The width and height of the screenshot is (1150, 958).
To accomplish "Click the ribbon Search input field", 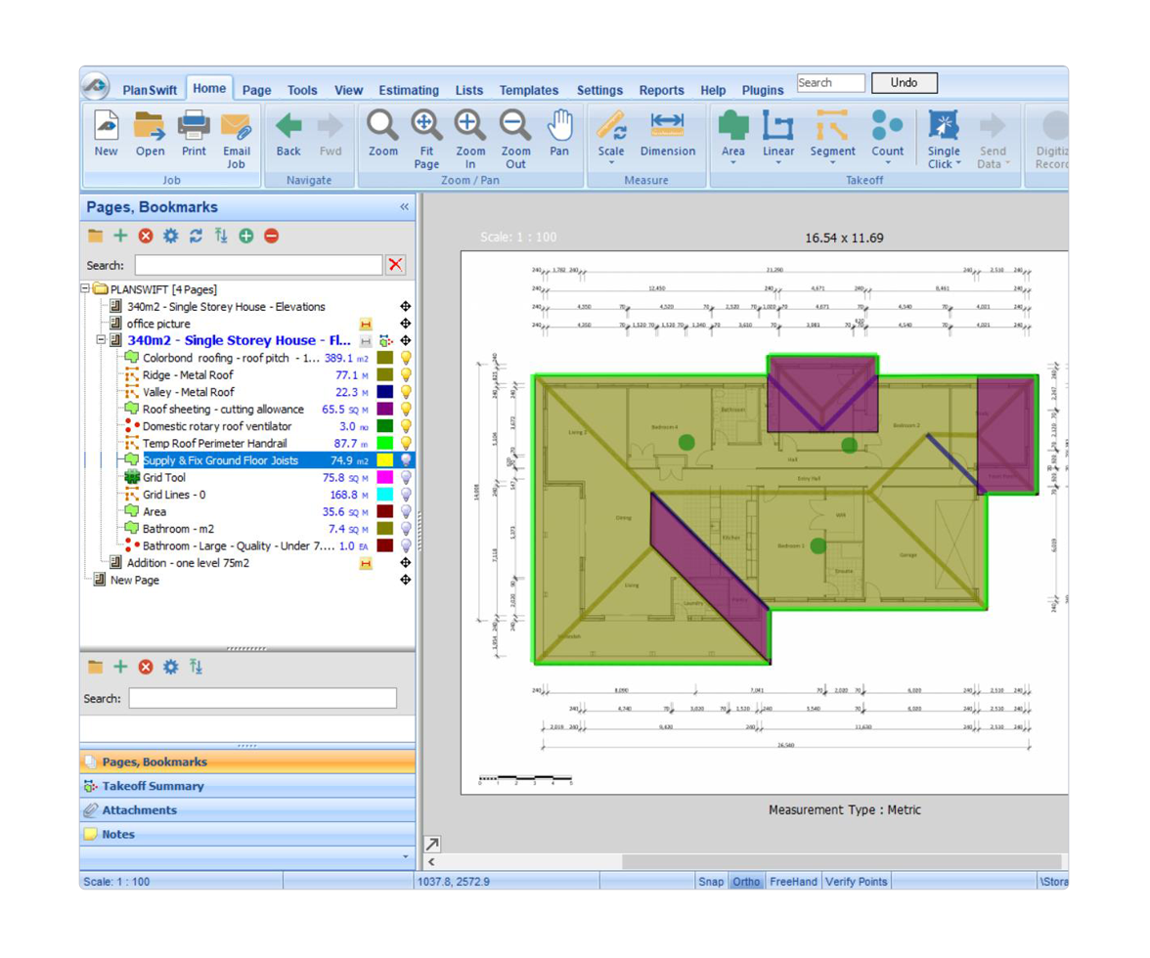I will [831, 83].
